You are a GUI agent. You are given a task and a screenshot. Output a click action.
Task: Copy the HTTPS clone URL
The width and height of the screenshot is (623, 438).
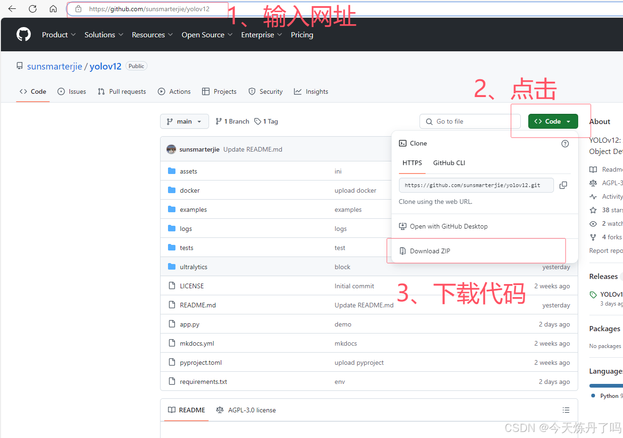[563, 185]
